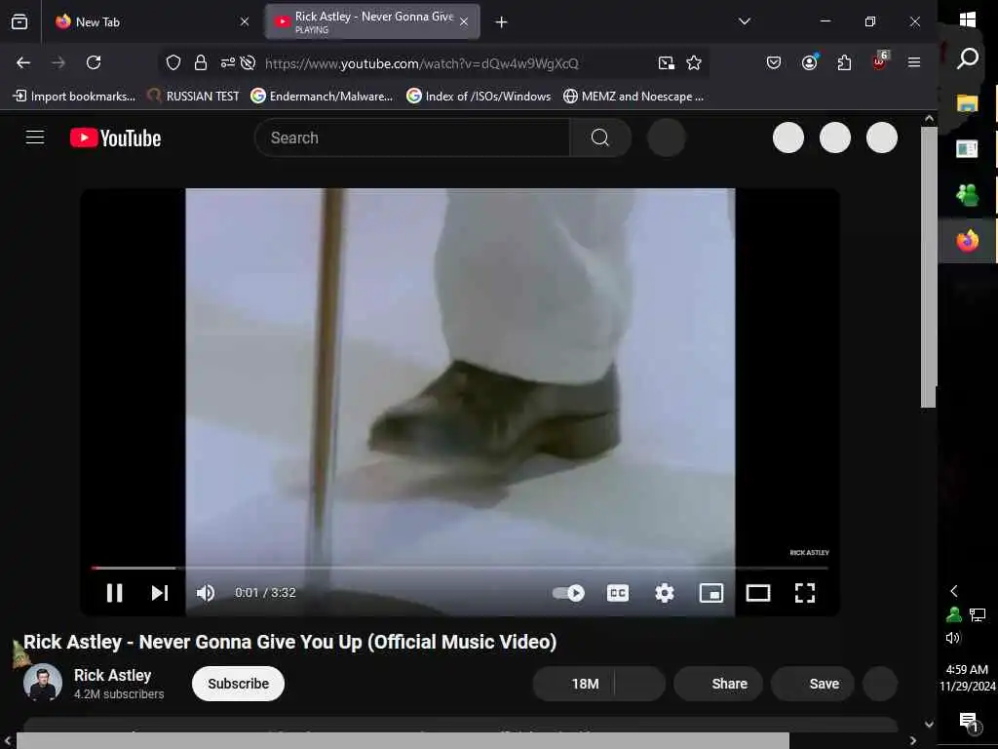
Task: Click the horizontal scrollbar at bottom
Action: pyautogui.click(x=403, y=741)
